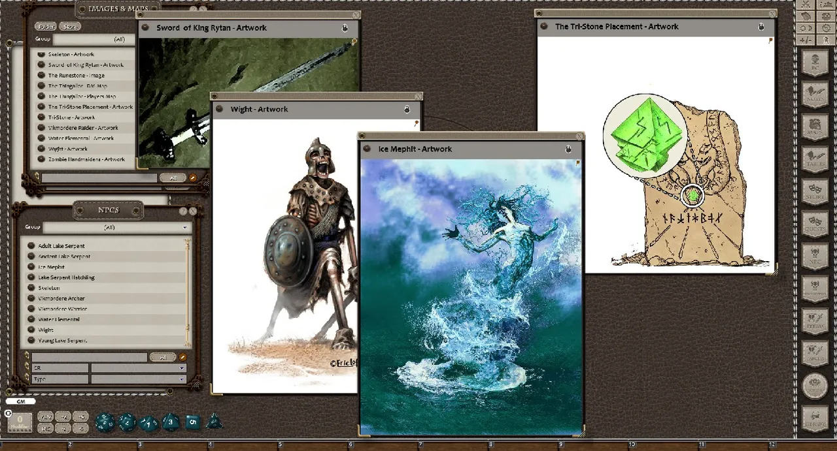
Task: Select 'Vikmordere Archer' in NPCs list
Action: pos(61,298)
